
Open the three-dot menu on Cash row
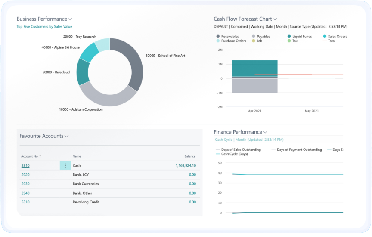pos(65,165)
